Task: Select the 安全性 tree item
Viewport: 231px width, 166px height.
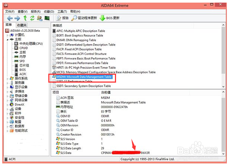Action: [17, 117]
